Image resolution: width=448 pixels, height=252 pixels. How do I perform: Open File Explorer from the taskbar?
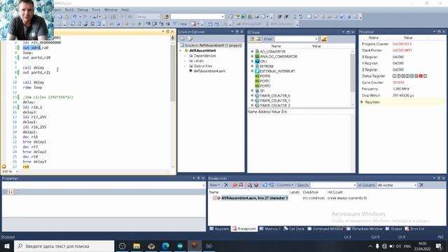pyautogui.click(x=136, y=246)
